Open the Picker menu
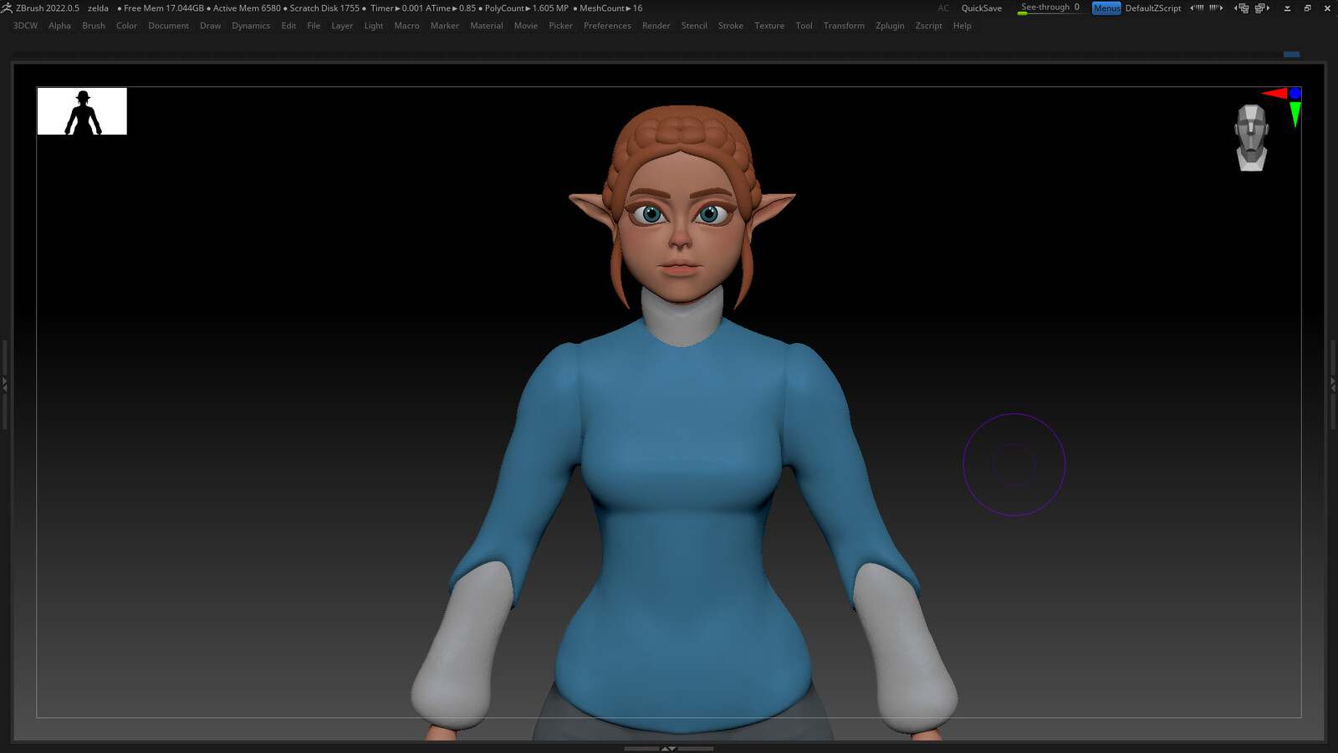 (x=560, y=26)
